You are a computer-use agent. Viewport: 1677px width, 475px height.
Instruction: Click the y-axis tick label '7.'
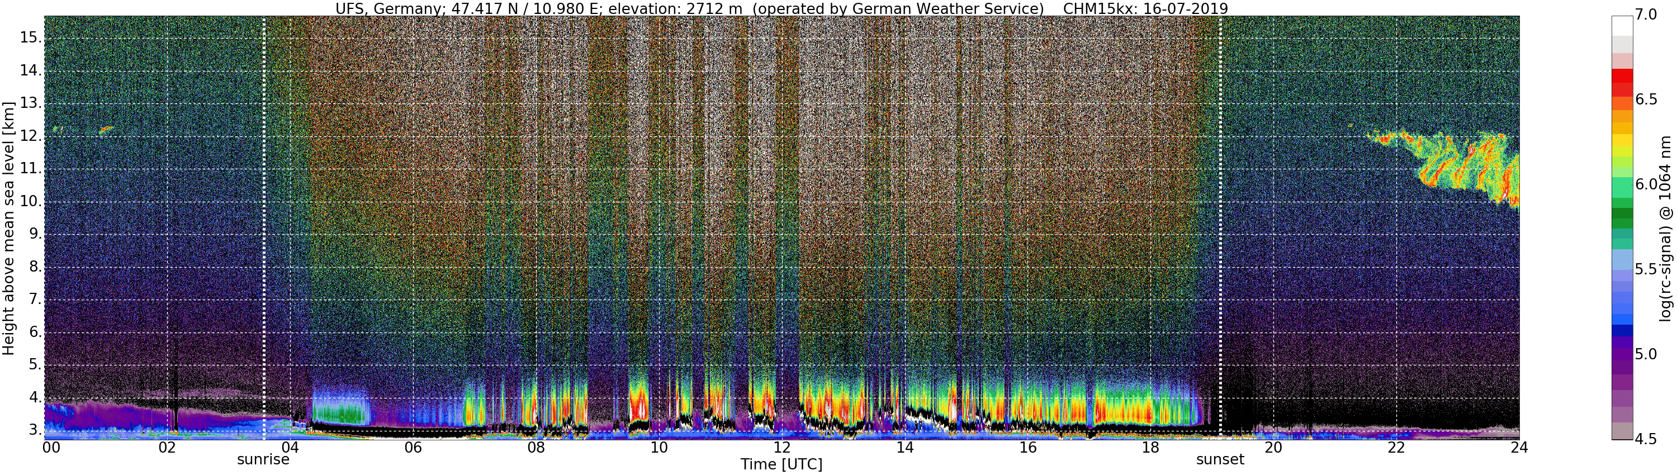(x=35, y=300)
